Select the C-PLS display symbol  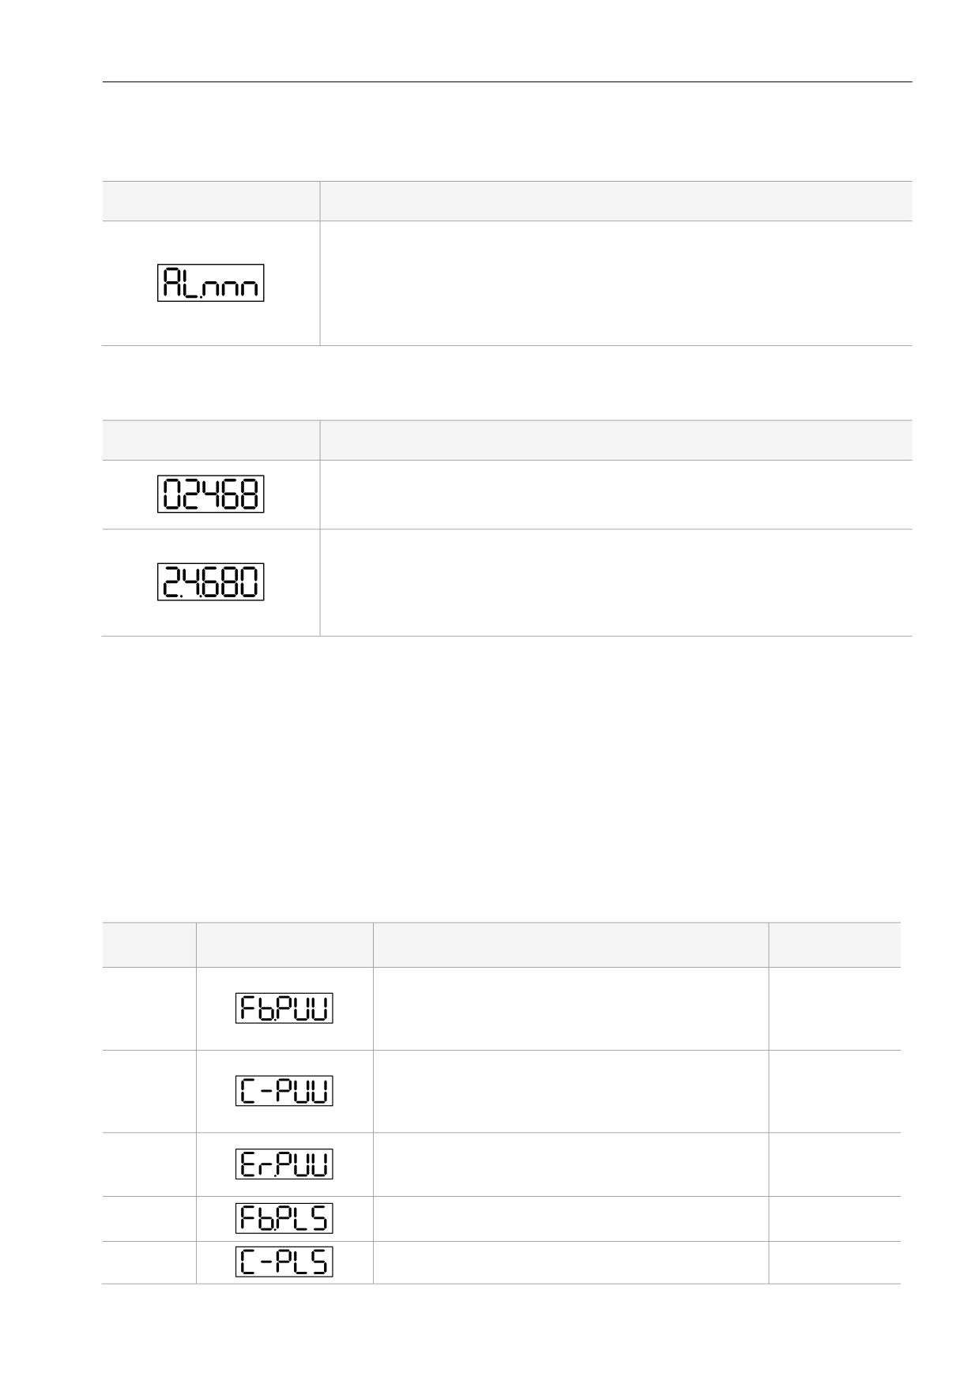click(x=284, y=1262)
